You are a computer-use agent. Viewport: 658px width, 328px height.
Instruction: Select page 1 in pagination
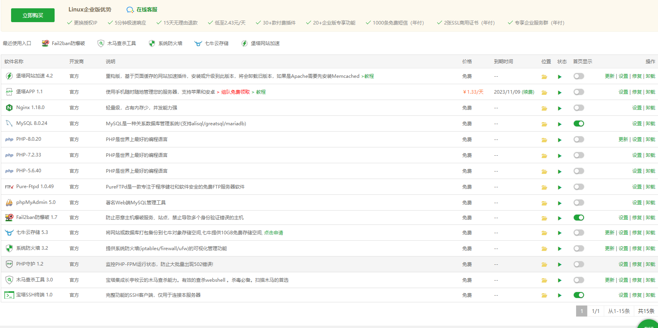coord(582,311)
